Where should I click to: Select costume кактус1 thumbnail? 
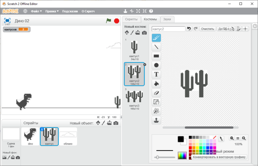134,50
